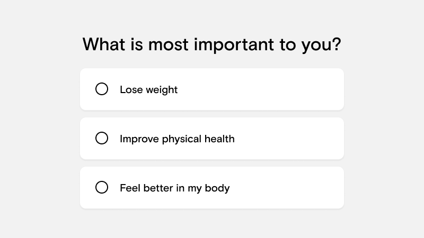Choose the Feel better in my body card

212,187
